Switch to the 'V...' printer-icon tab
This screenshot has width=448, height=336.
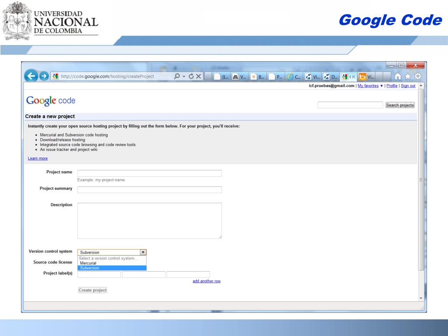pos(239,77)
